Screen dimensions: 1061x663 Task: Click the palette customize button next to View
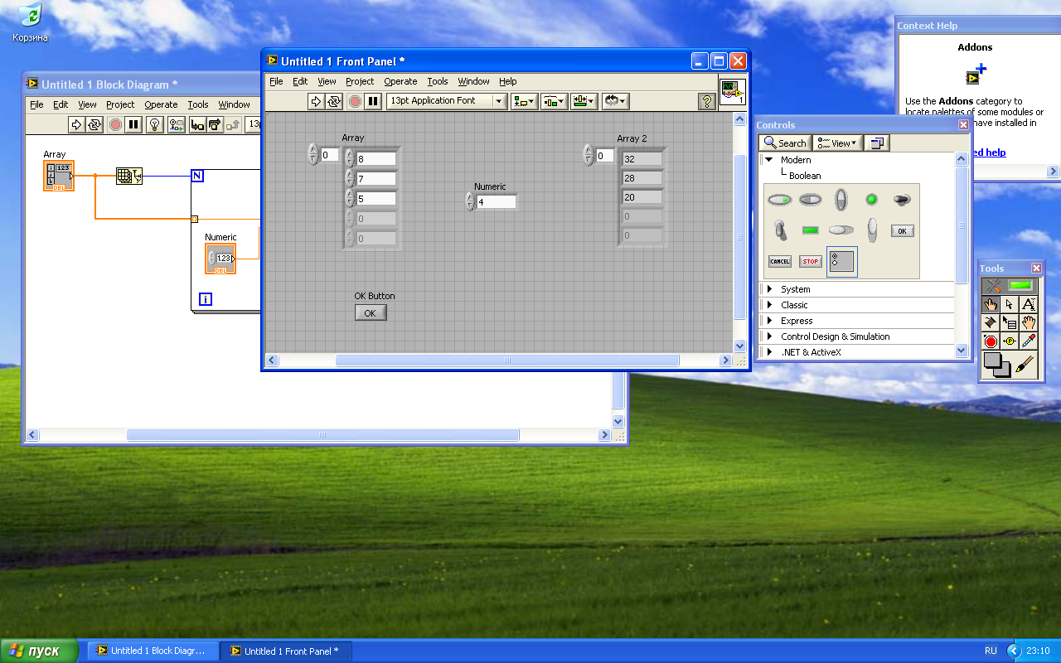(x=877, y=143)
